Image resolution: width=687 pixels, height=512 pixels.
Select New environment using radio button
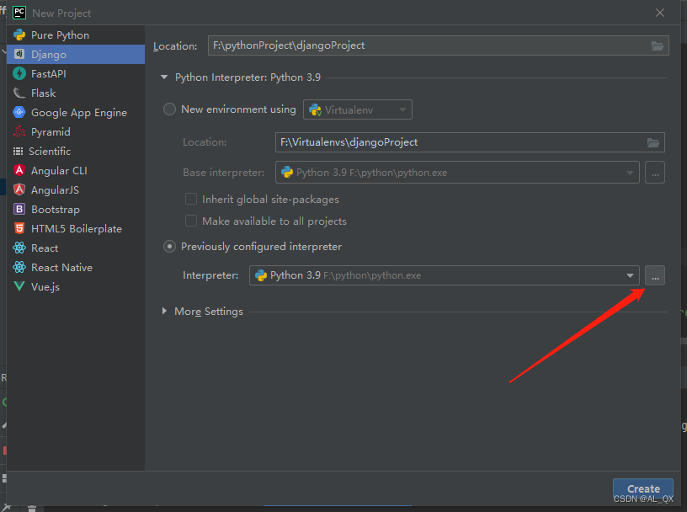[169, 109]
